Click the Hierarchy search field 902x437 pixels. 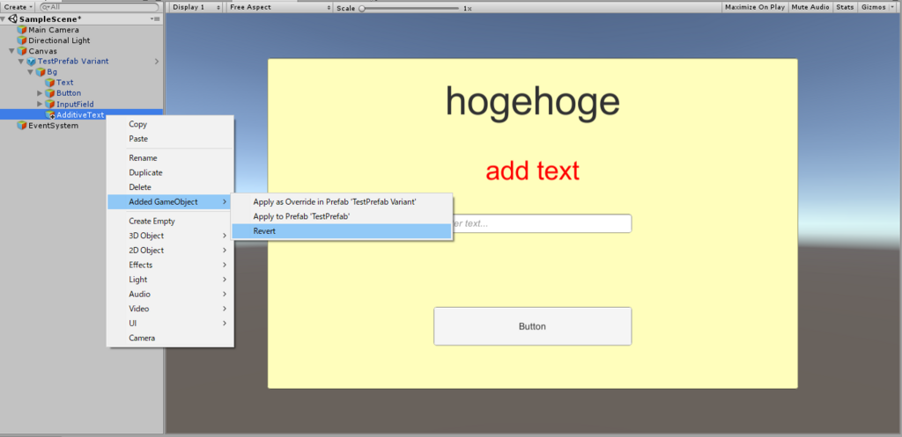[99, 7]
